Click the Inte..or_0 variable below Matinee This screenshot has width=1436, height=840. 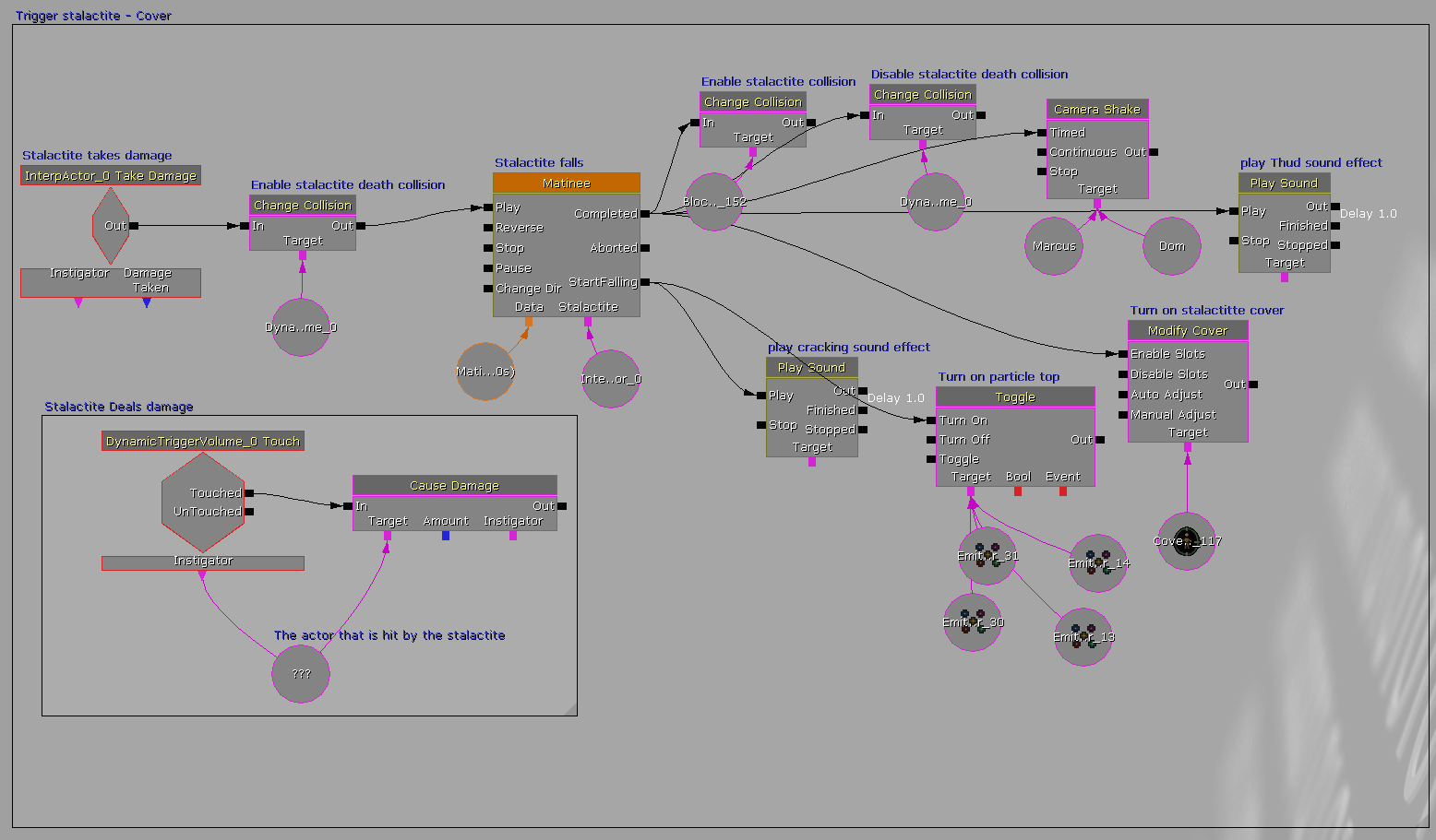[x=610, y=379]
